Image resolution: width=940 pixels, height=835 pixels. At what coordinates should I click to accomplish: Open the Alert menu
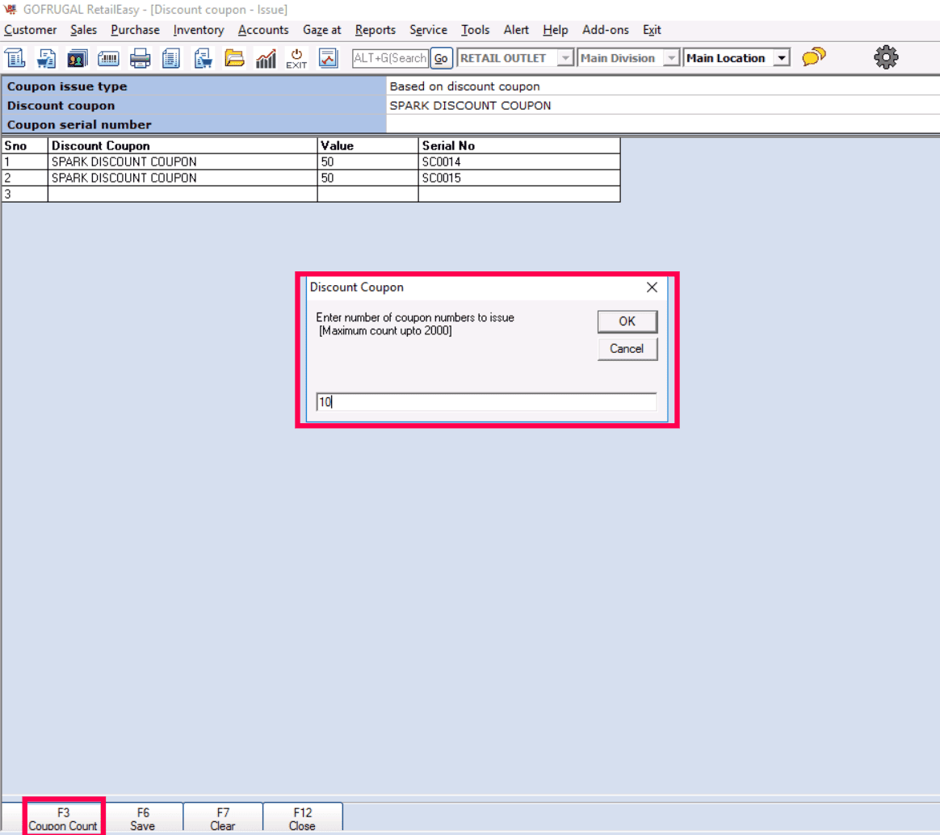(x=516, y=30)
